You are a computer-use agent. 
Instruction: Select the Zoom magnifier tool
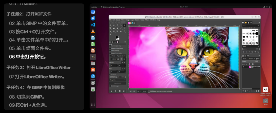pos(110,34)
